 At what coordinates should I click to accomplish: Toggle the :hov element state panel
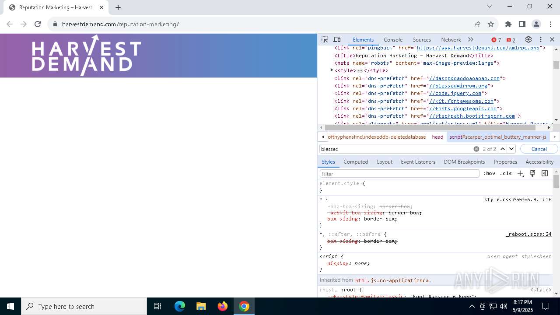tap(489, 174)
